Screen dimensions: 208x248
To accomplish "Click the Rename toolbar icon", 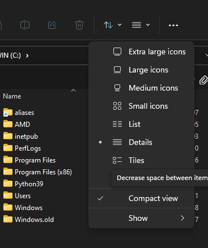I will click(x=25, y=25).
